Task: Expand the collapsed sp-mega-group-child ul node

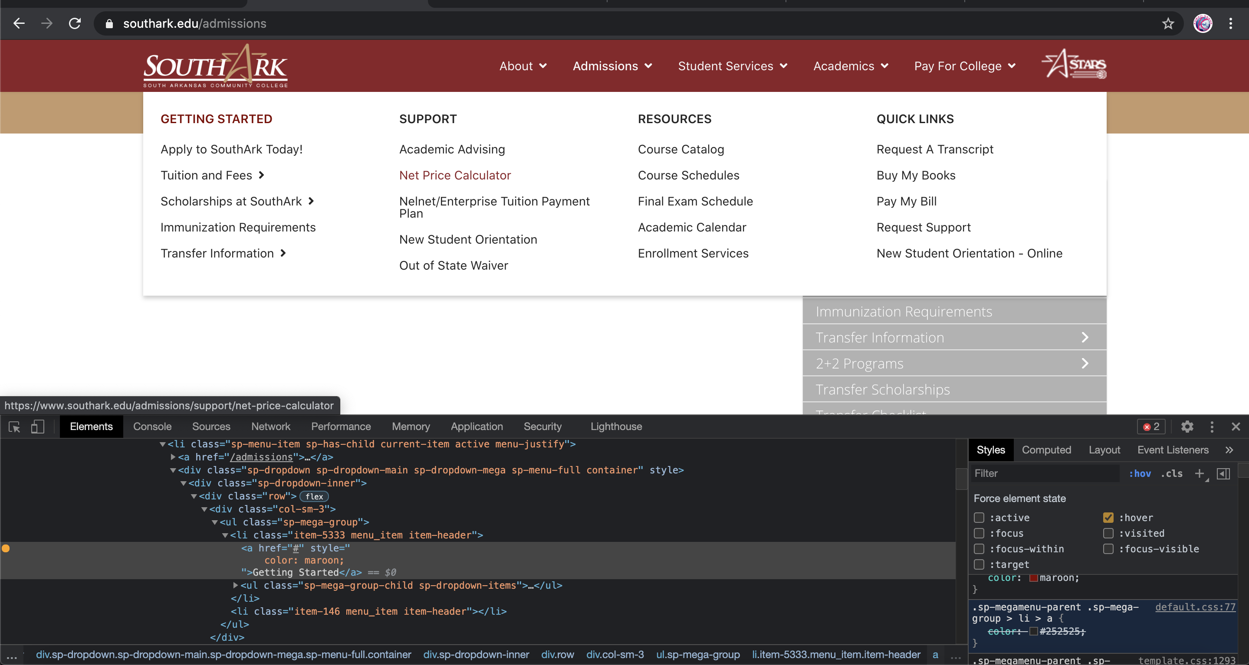Action: [236, 585]
